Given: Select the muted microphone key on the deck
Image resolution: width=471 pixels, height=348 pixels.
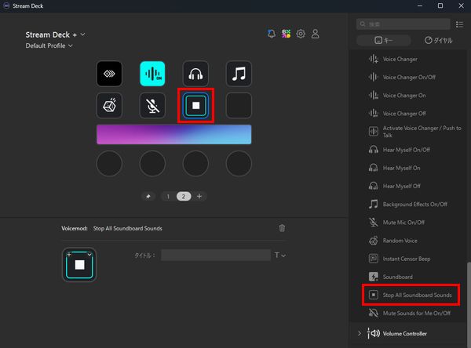Looking at the screenshot, I should (x=152, y=105).
